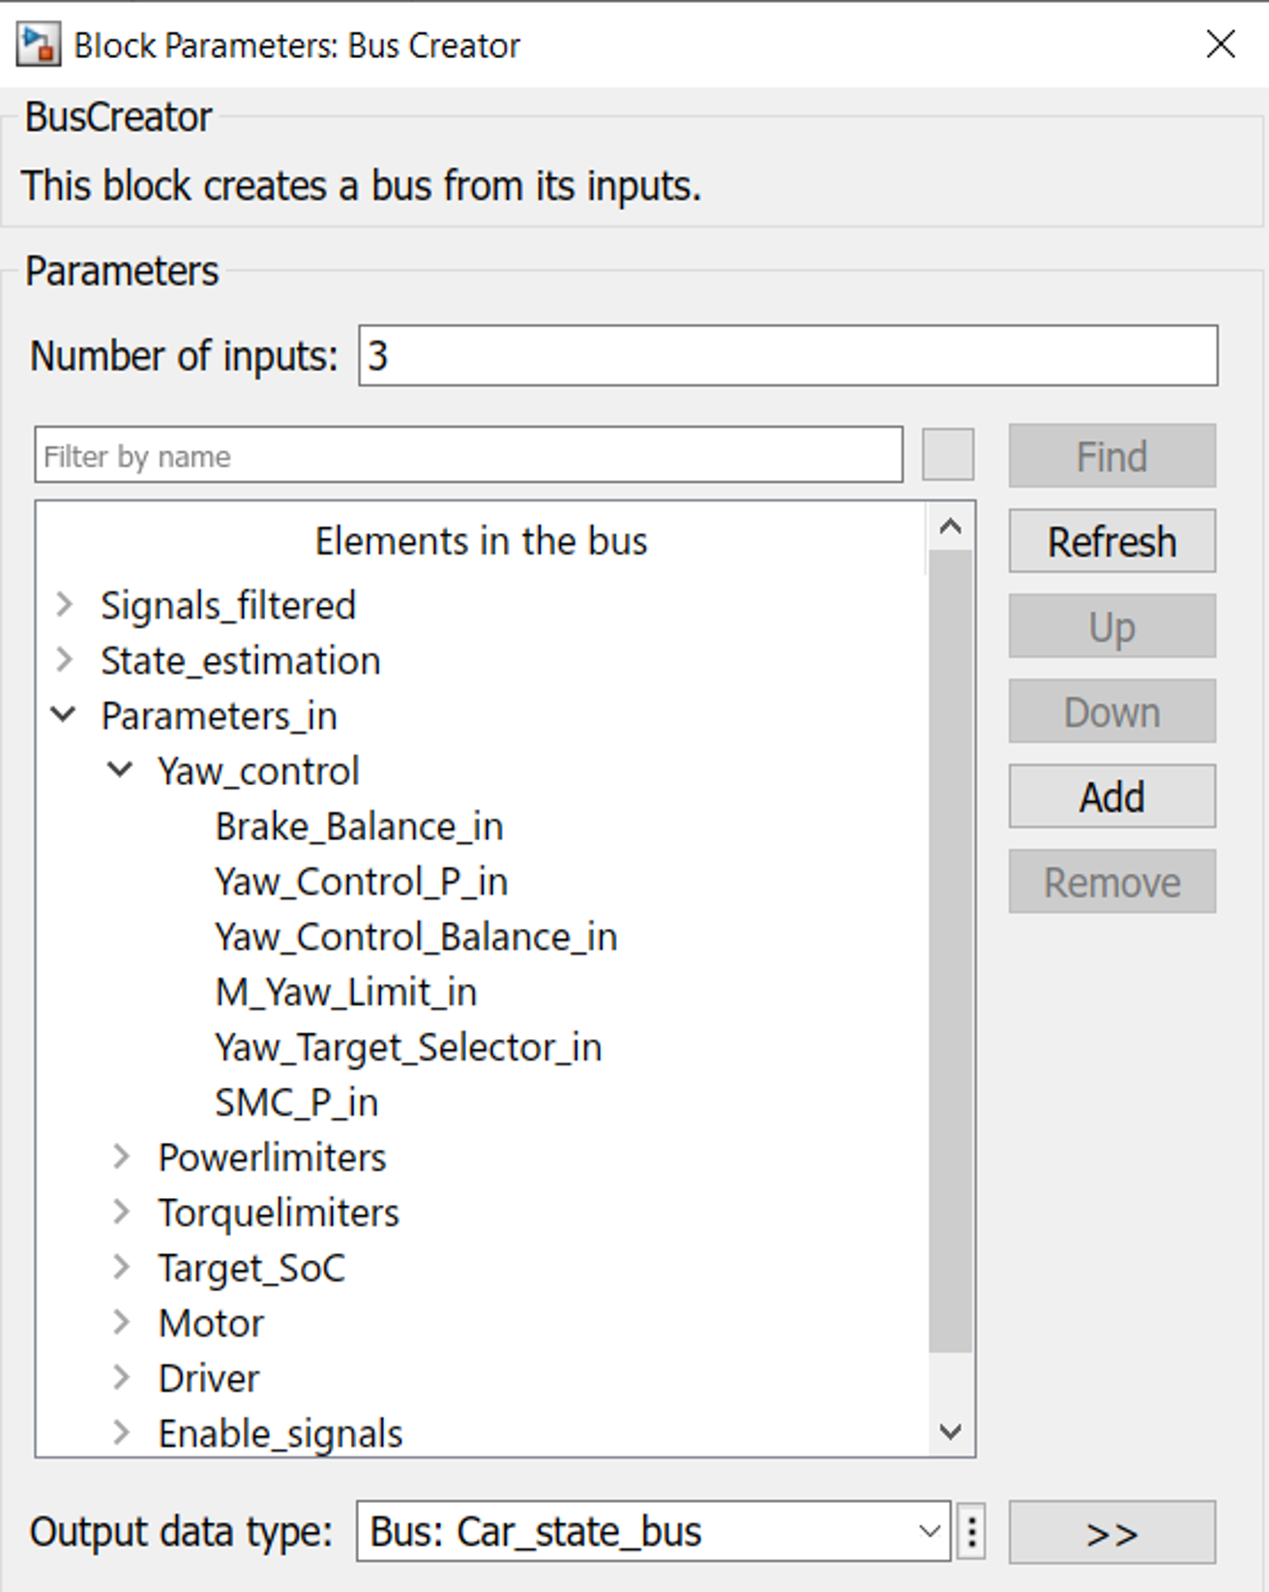Click the small square button beside filter box
The width and height of the screenshot is (1269, 1592).
pos(948,455)
